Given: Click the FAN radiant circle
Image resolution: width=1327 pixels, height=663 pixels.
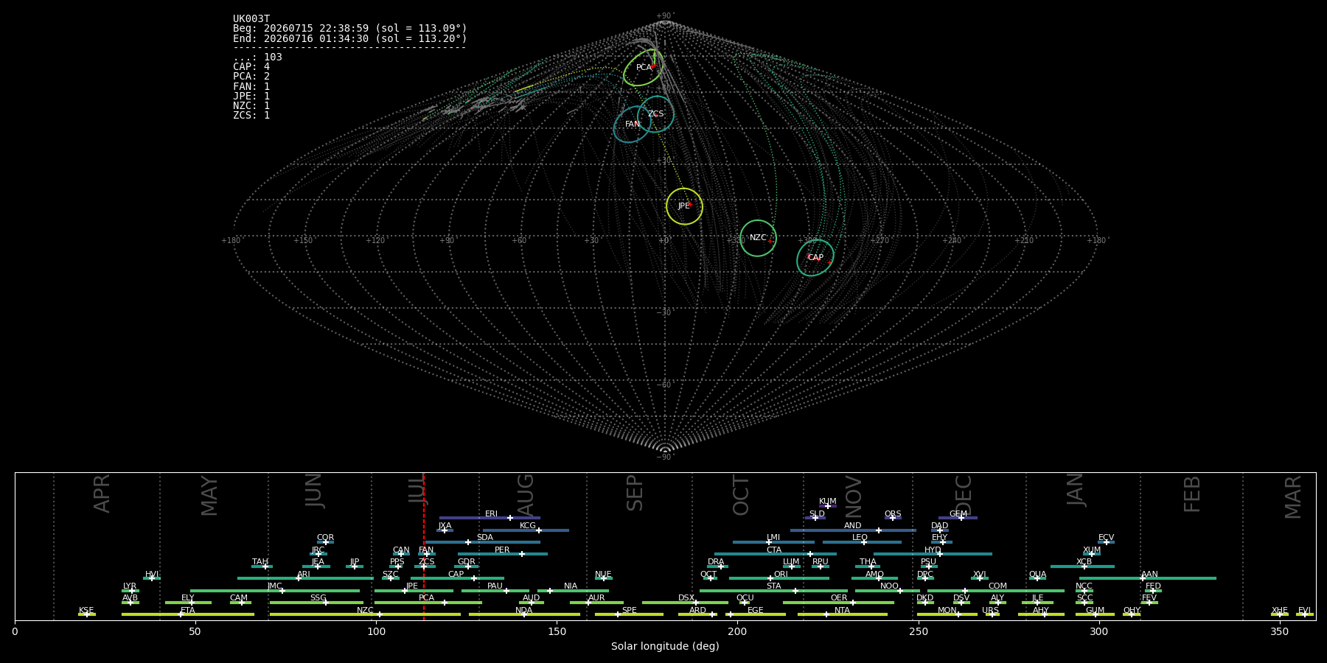Looking at the screenshot, I should point(633,124).
